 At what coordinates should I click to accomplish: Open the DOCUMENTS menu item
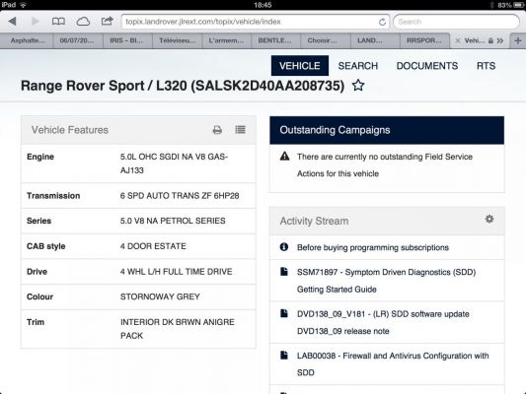click(427, 66)
